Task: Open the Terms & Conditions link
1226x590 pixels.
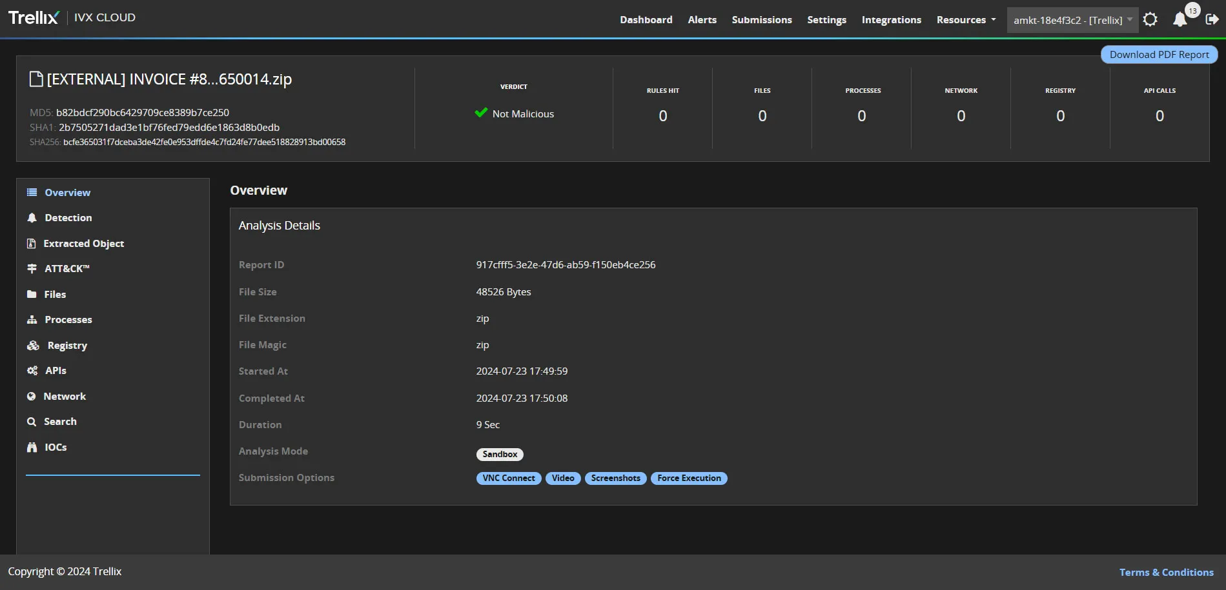Action: pos(1166,572)
